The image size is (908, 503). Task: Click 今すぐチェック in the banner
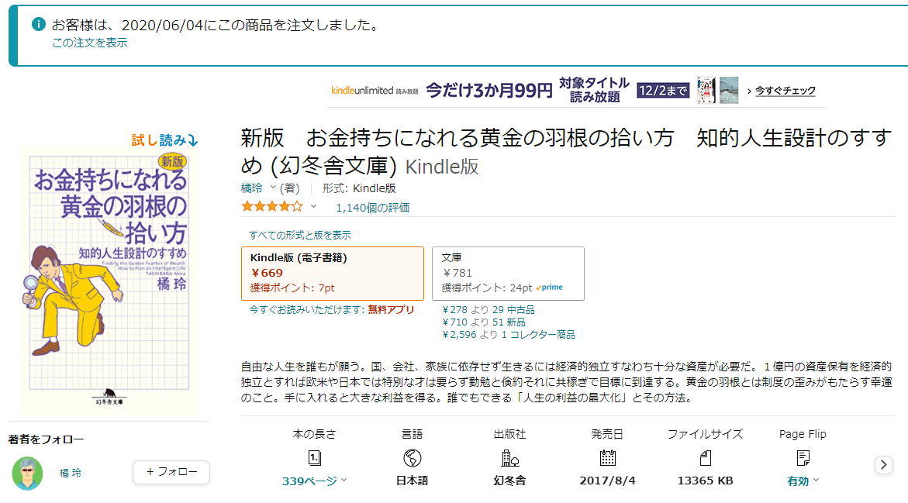(x=785, y=91)
